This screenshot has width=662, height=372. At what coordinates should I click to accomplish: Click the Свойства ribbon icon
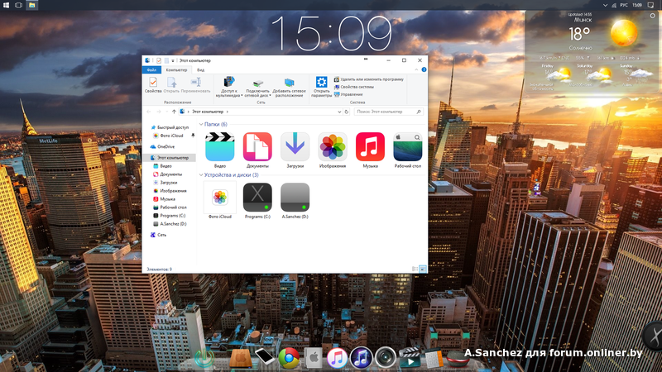(153, 83)
